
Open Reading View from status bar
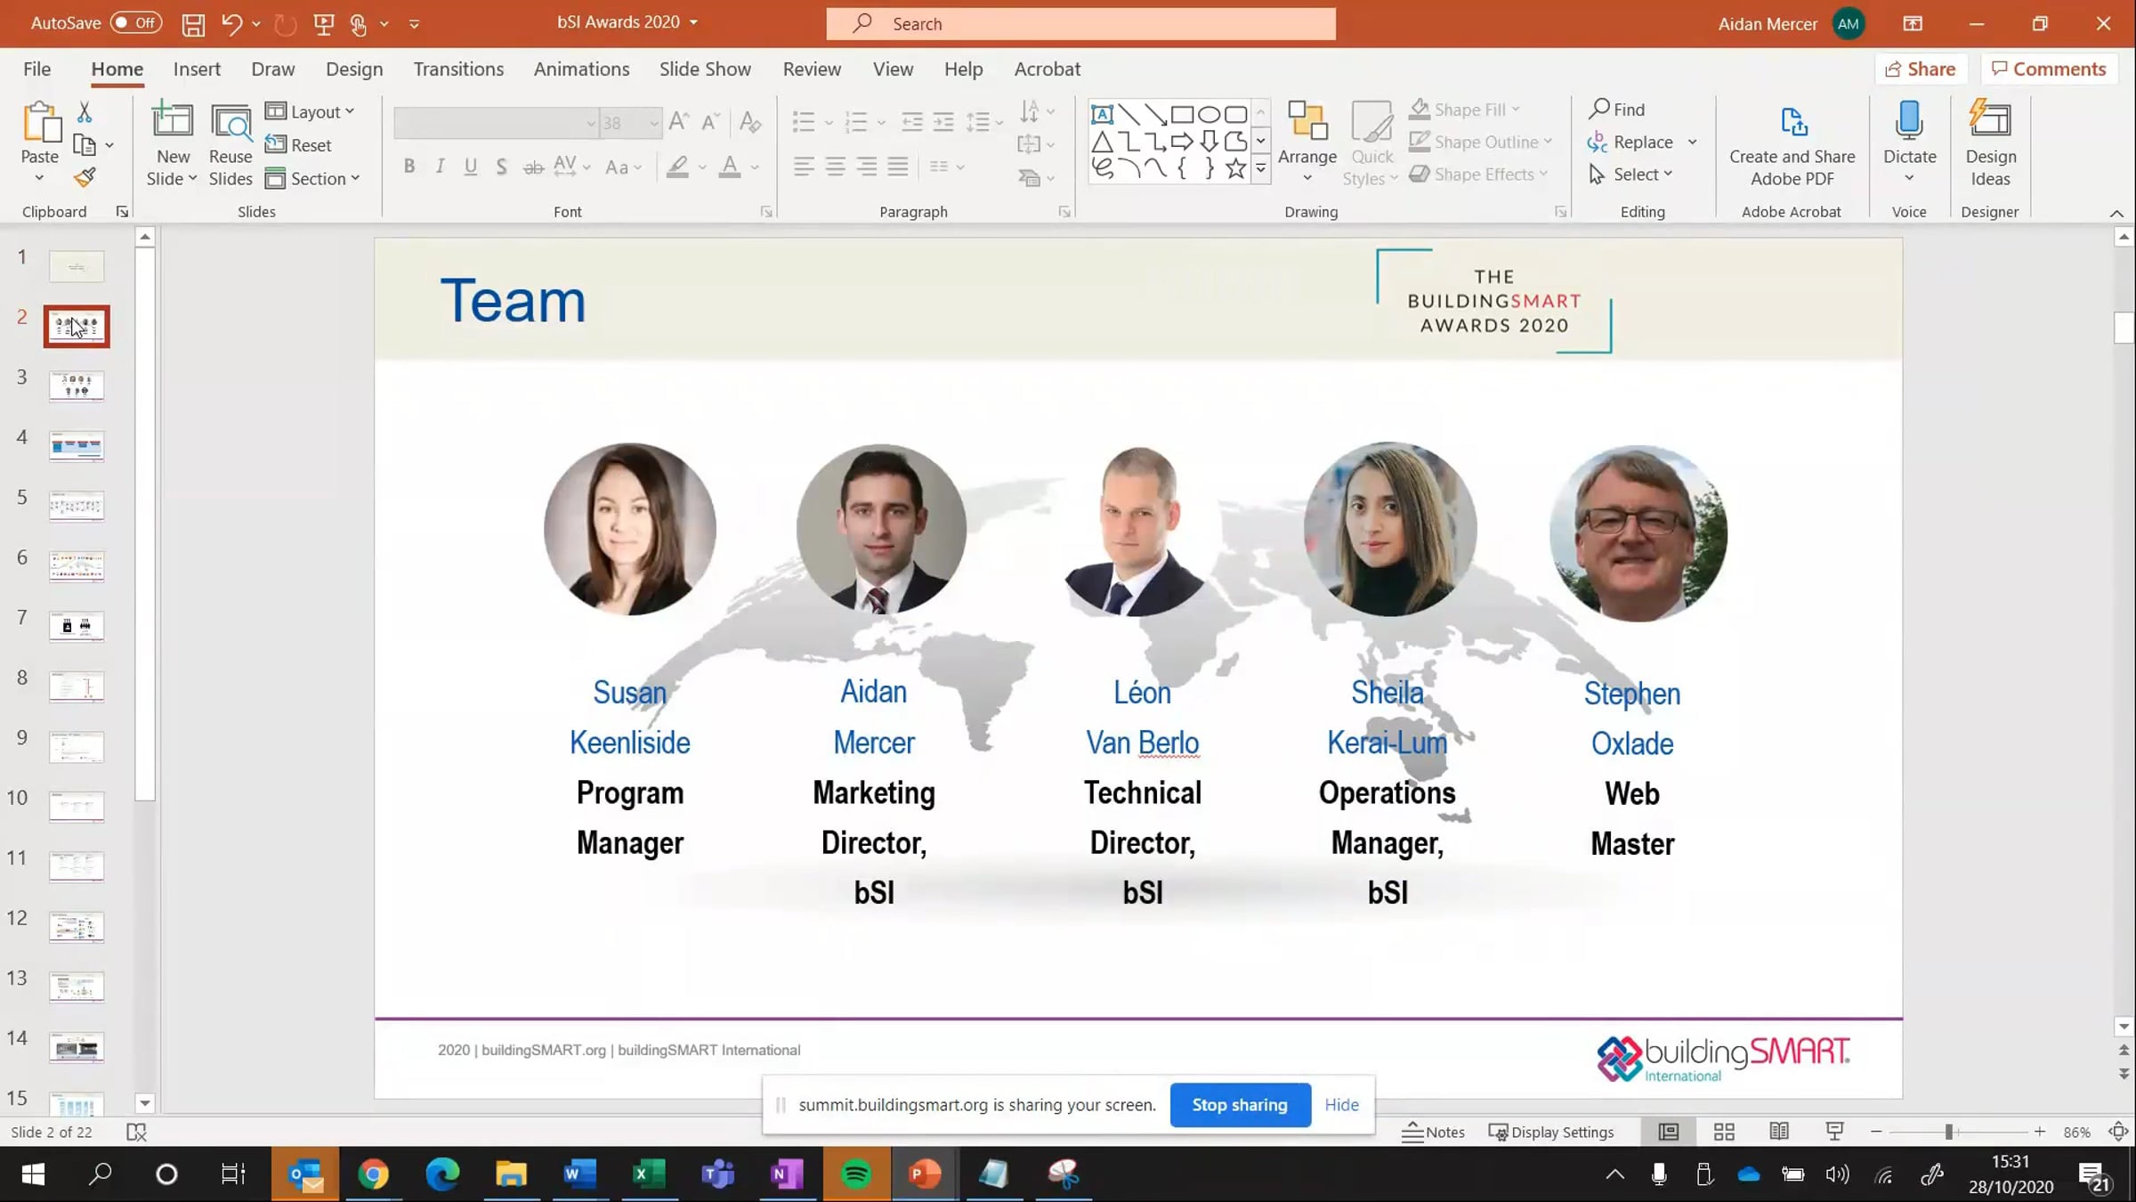1779,1132
